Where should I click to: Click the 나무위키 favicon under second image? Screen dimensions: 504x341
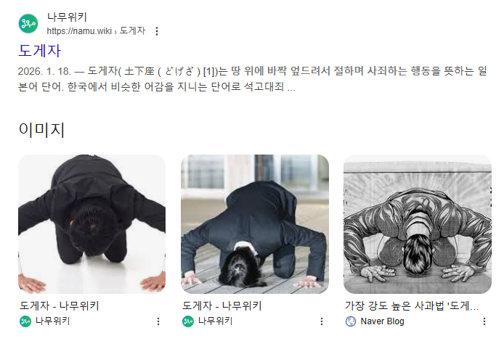(188, 321)
